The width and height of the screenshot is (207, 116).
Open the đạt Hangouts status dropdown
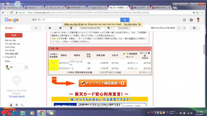pos(12,67)
